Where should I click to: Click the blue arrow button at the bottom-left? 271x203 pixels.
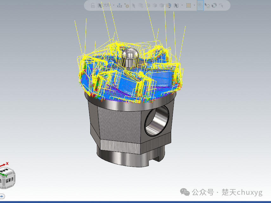click(x=2, y=196)
